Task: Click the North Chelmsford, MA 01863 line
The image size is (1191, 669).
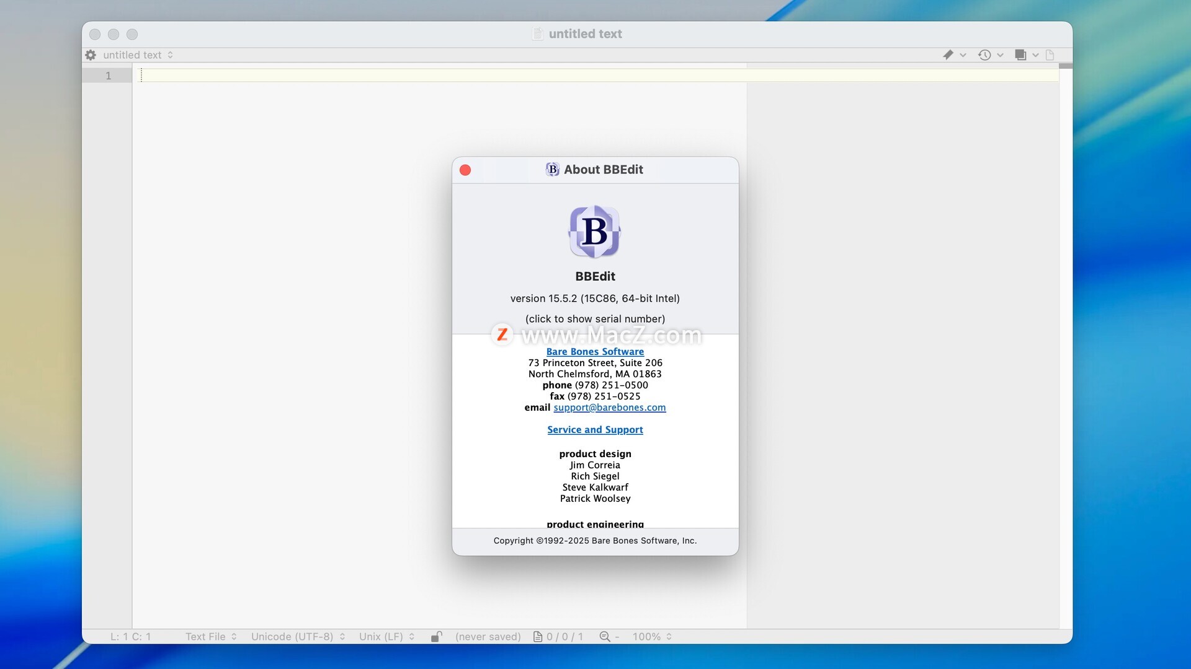Action: [595, 374]
